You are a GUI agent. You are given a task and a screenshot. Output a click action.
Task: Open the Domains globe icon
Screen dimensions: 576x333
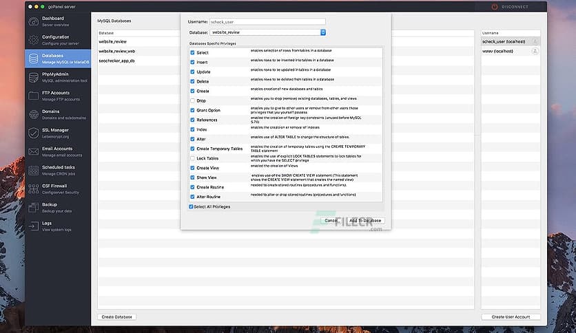coord(34,114)
